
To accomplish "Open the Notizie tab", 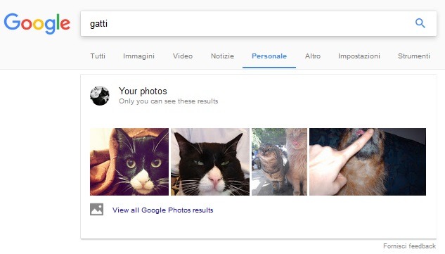I will pos(222,56).
